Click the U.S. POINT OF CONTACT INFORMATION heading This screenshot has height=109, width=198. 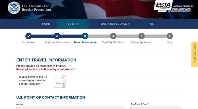tap(51, 97)
